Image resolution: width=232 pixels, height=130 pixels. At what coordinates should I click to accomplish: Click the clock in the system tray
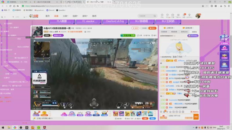[x=221, y=128]
